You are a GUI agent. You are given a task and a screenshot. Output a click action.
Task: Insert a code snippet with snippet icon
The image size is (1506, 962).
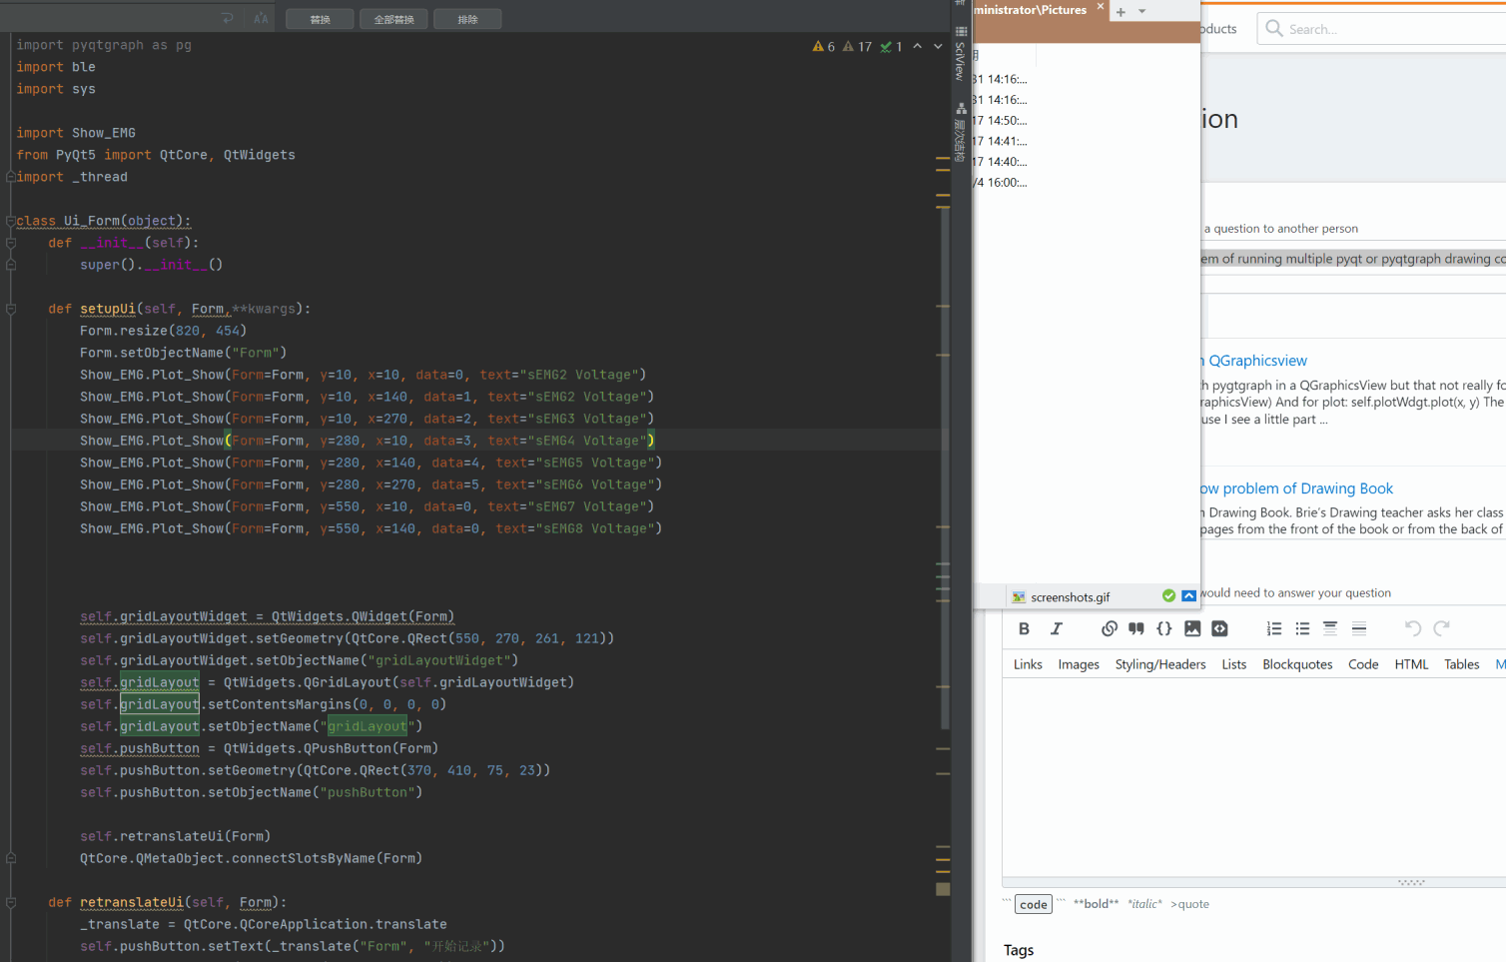(x=1220, y=628)
